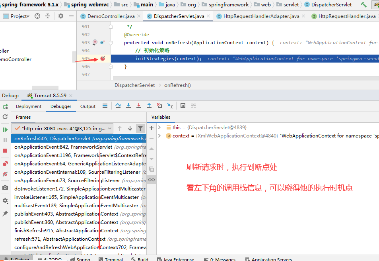The width and height of the screenshot is (379, 261).
Task: Collapse the onRefresh method fold on line 503
Action: (x=111, y=43)
